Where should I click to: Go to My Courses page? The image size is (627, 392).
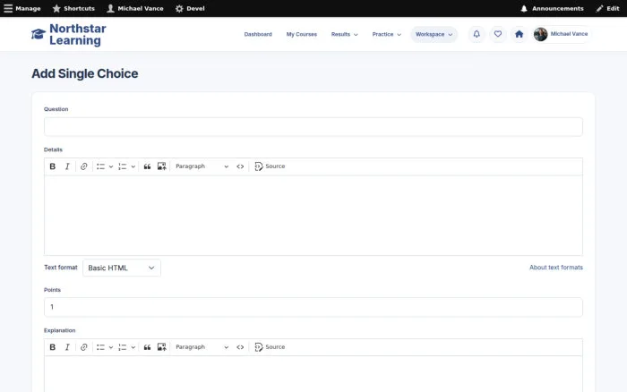point(302,34)
